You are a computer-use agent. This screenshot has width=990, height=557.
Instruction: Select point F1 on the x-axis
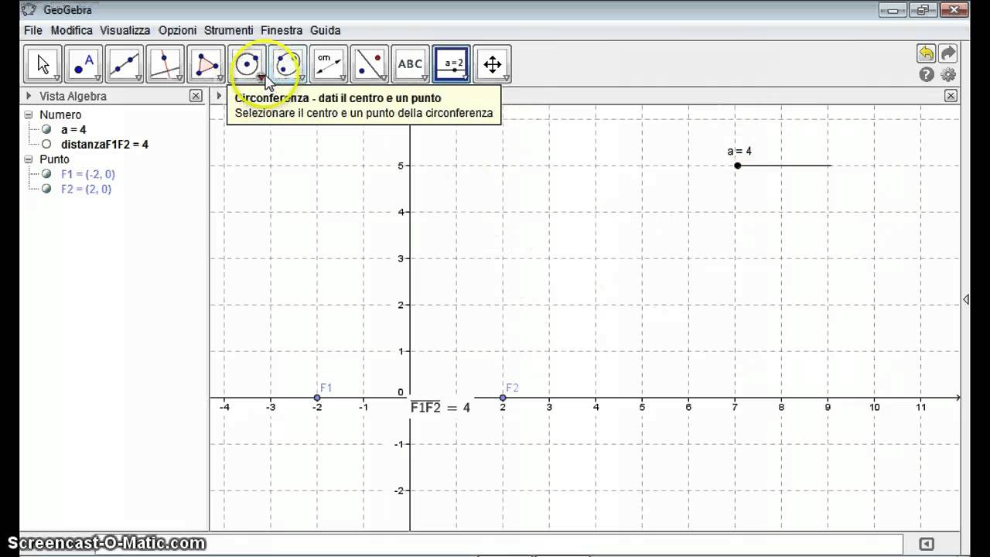(317, 398)
